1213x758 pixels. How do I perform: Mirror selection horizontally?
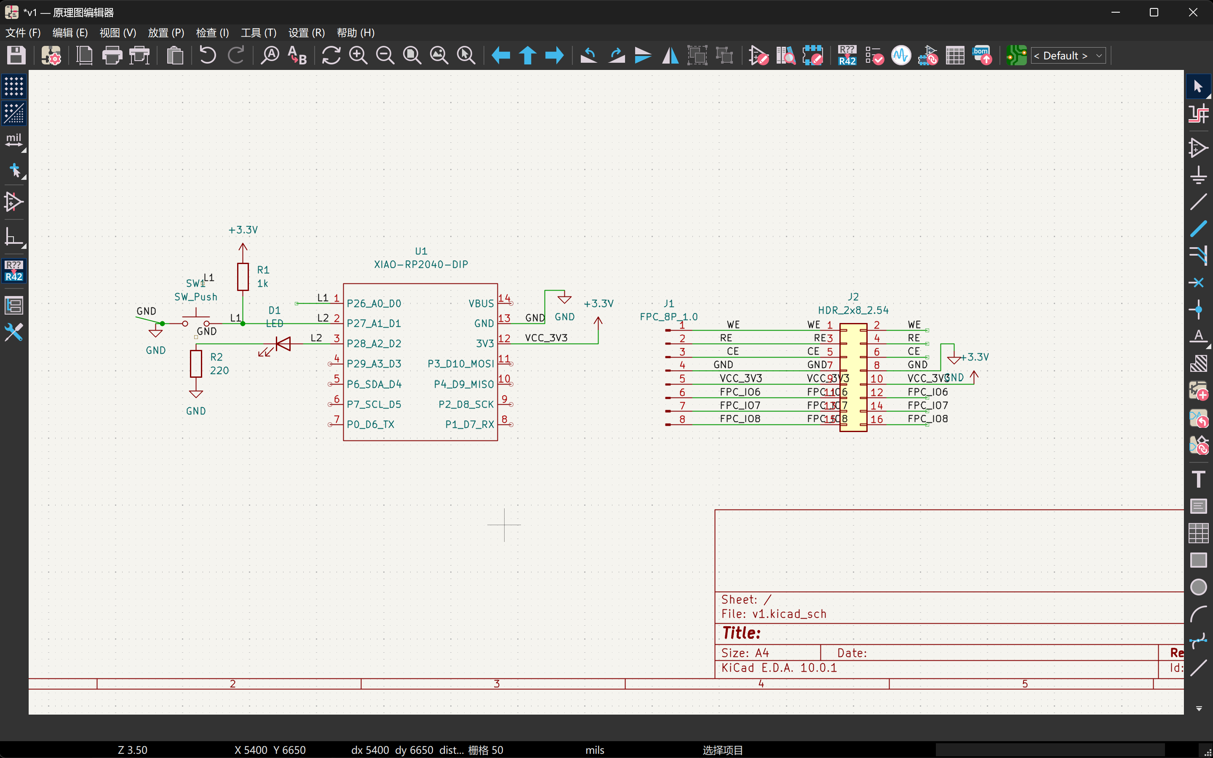[670, 55]
